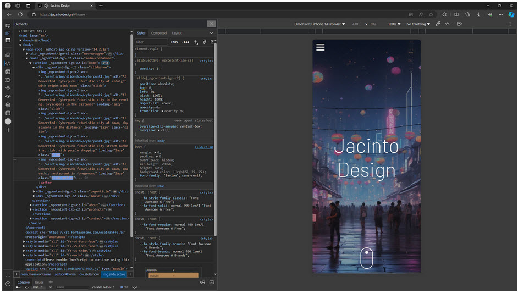The image size is (518, 293).
Task: Click the Inspect element tool icon
Action: (x=8, y=25)
